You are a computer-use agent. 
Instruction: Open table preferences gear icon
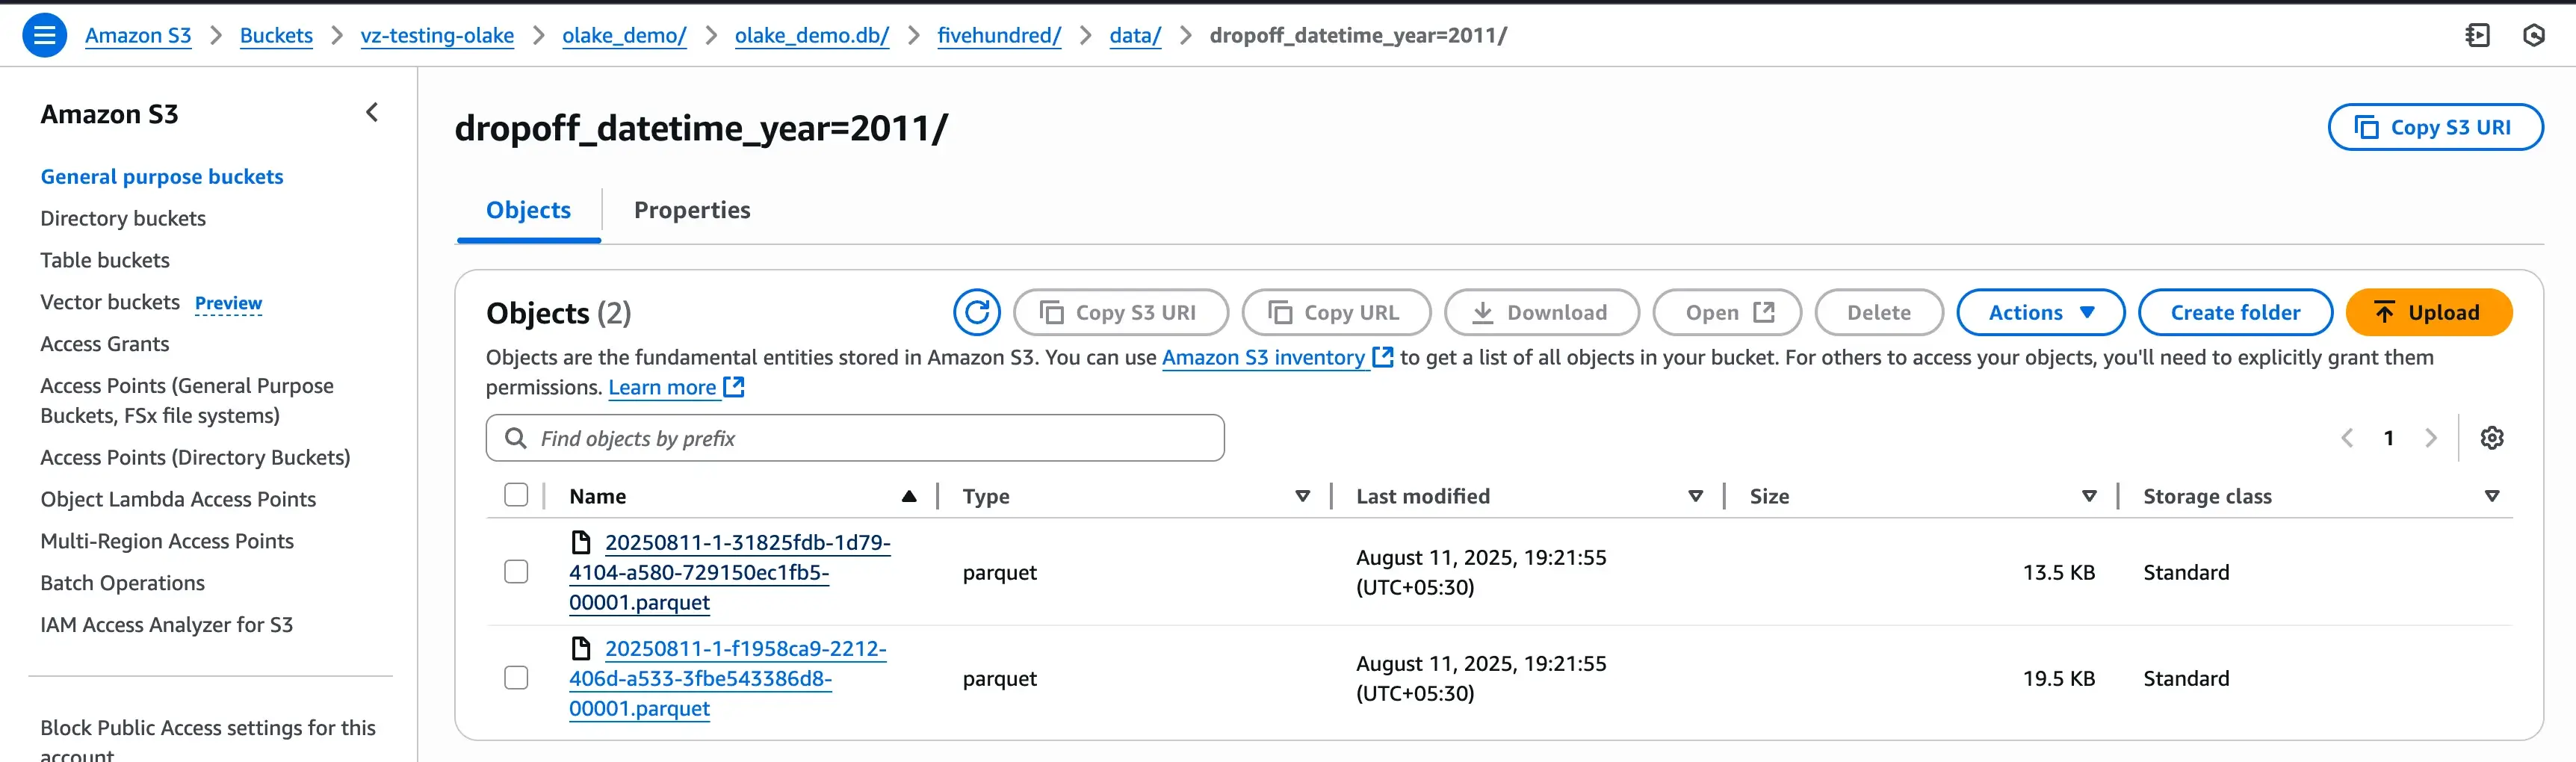point(2491,438)
